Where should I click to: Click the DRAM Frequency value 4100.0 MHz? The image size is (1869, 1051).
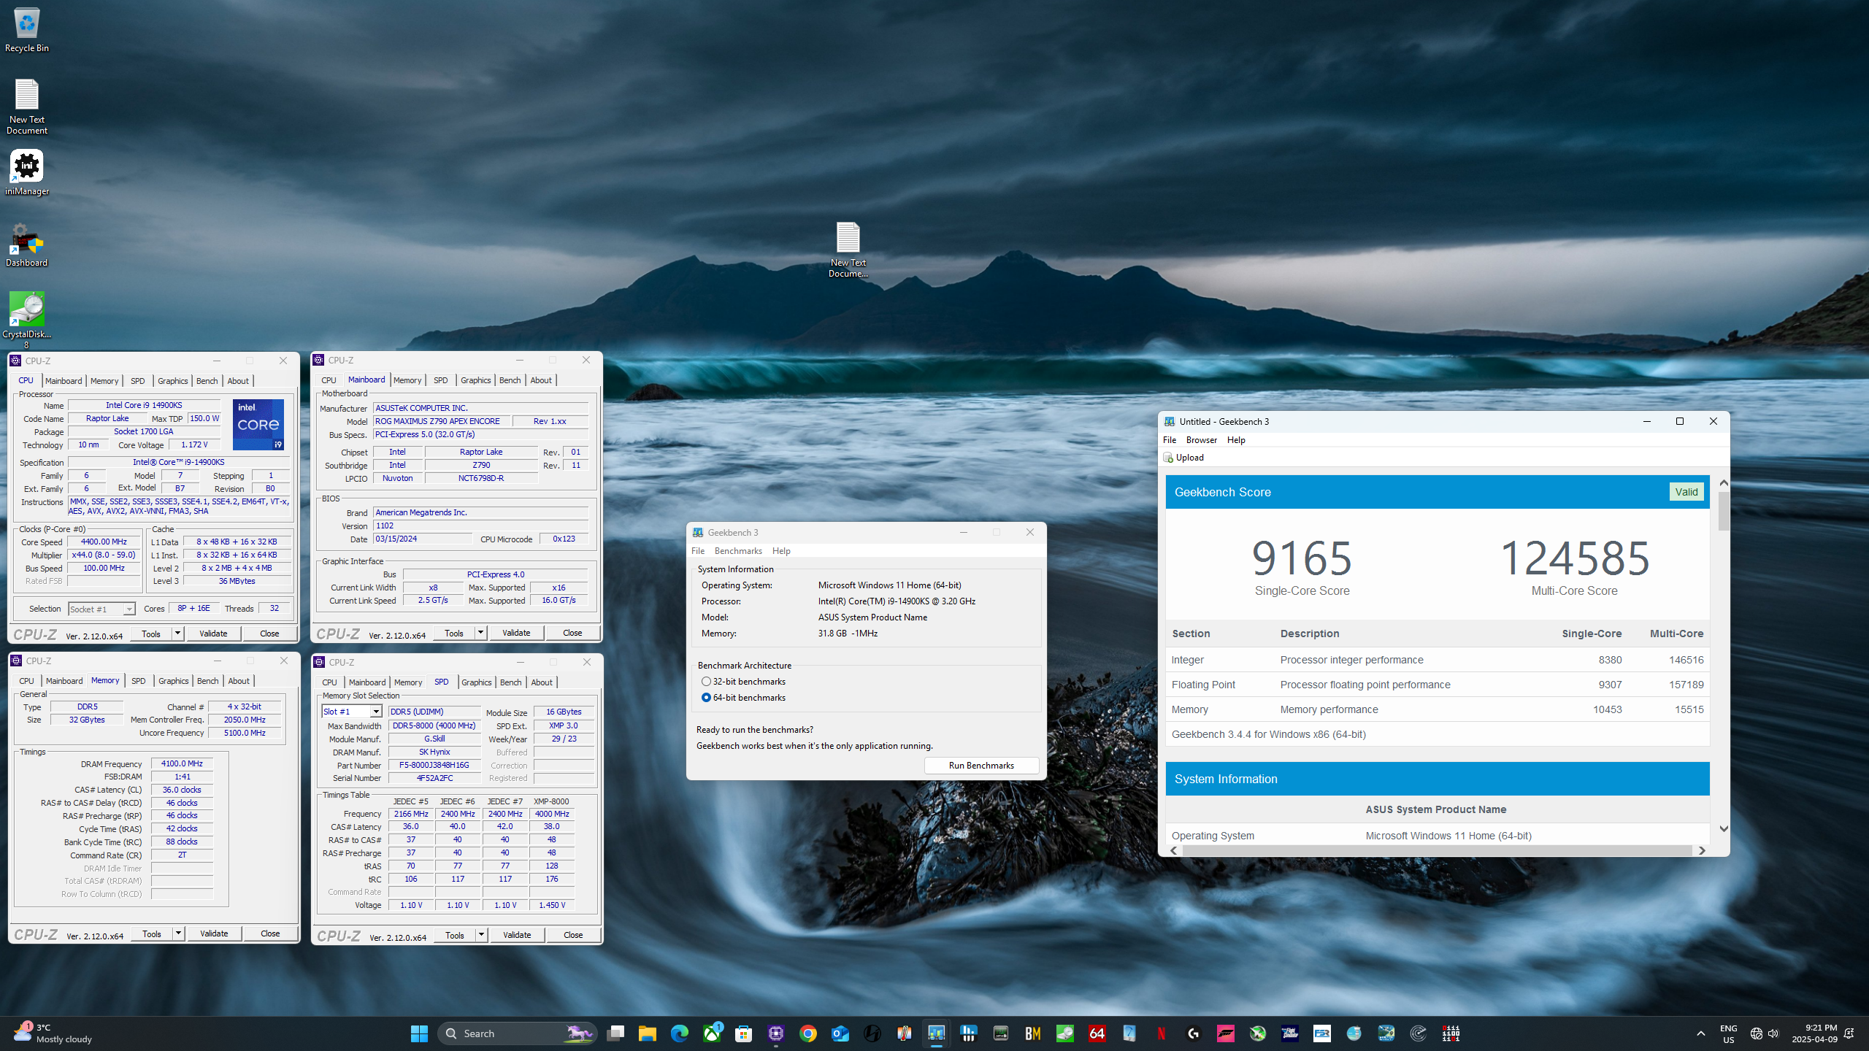[x=182, y=763]
